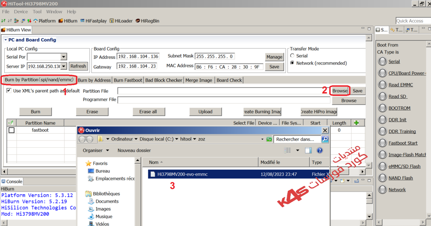Open the Organiser dropdown menu
This screenshot has width=431, height=226.
pos(96,151)
